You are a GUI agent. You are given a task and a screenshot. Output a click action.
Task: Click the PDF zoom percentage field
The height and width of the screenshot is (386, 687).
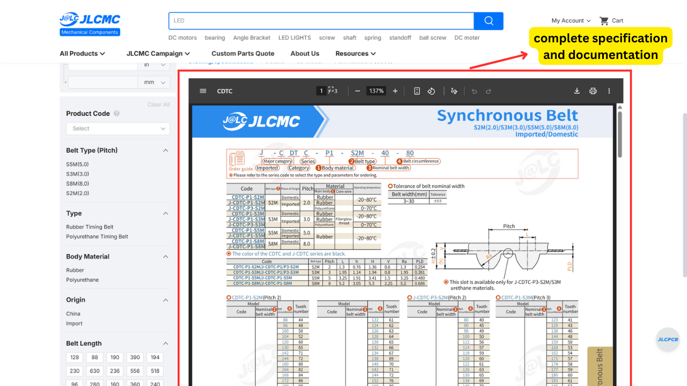[376, 91]
